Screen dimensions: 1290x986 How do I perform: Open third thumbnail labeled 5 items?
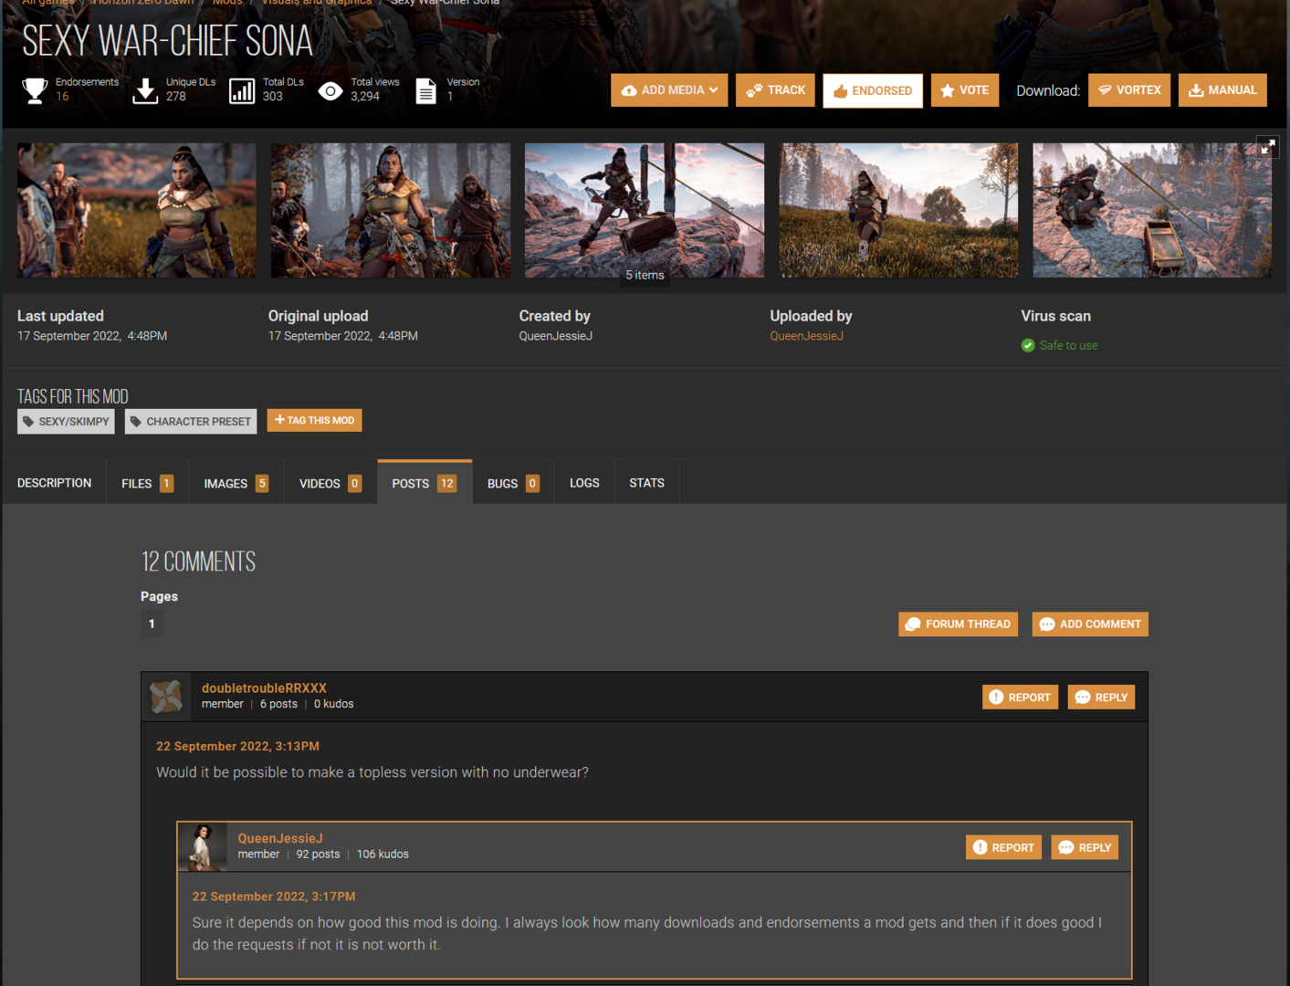645,210
